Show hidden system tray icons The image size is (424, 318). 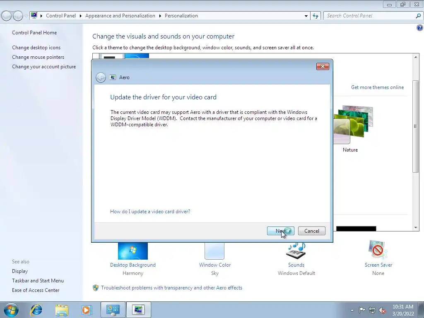[352, 310]
